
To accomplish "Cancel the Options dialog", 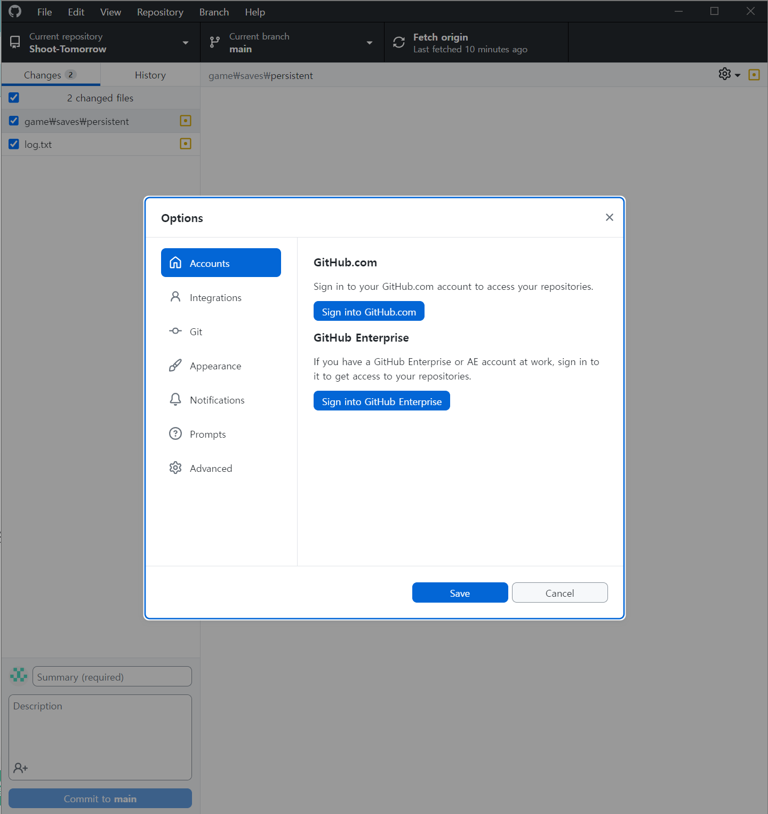I will point(560,592).
